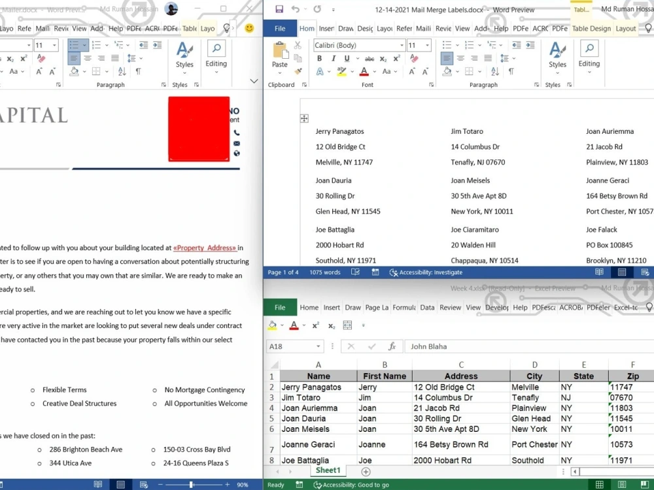Click Redo icon in Mail Merge Labels title bar
Screen dimensions: 654x490
pyautogui.click(x=317, y=9)
